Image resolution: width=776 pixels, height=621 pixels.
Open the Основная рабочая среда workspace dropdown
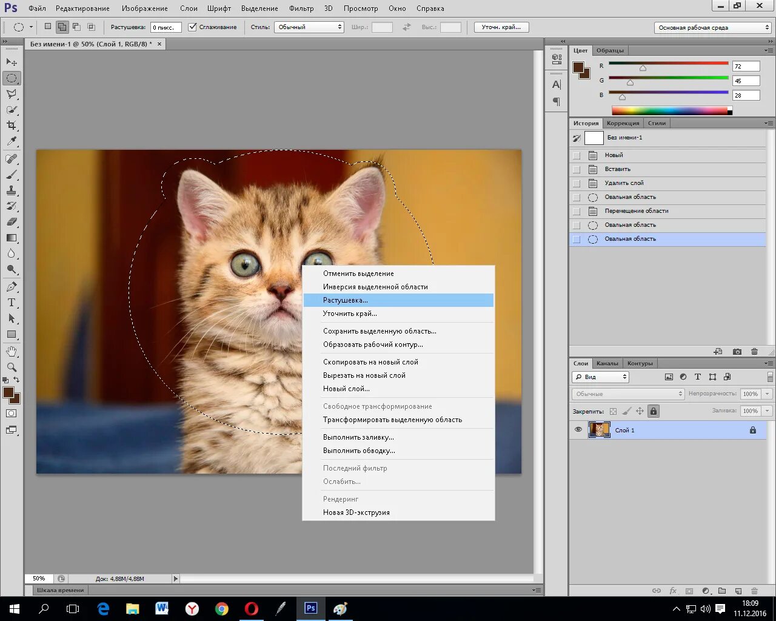(x=713, y=28)
